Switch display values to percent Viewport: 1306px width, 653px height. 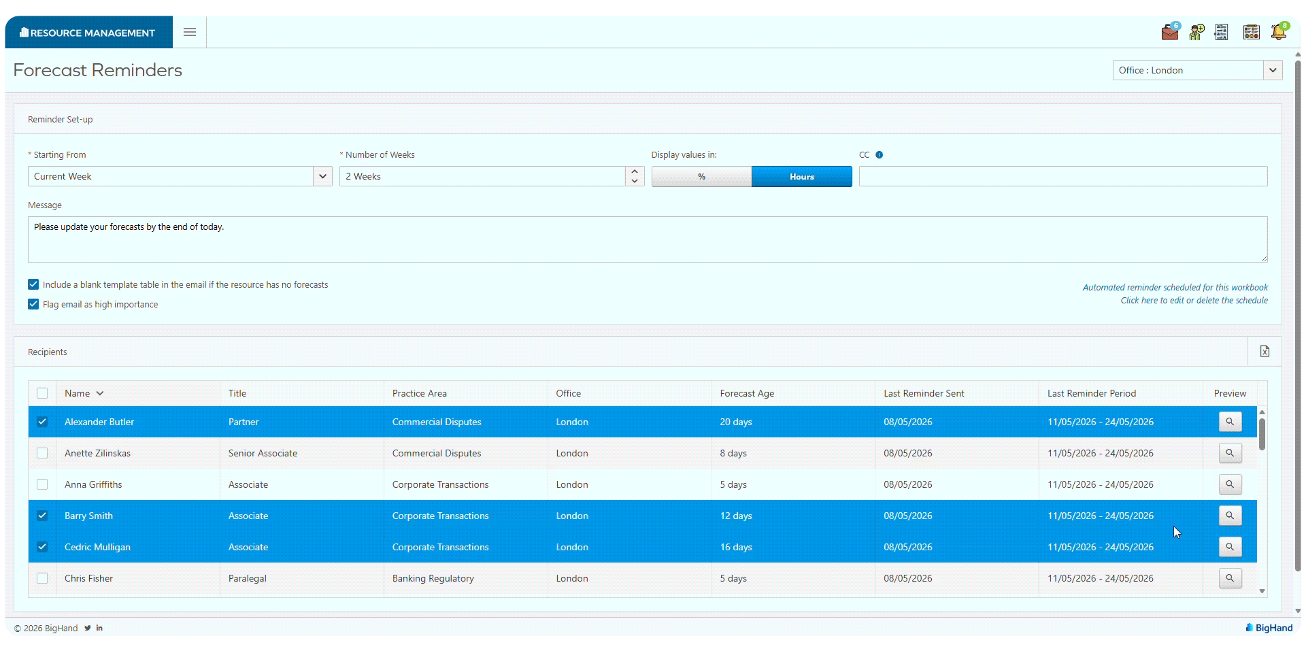pos(701,176)
